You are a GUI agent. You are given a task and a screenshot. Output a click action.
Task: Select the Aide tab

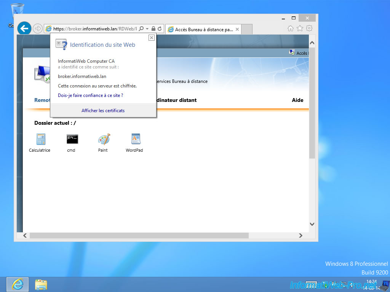tap(297, 100)
